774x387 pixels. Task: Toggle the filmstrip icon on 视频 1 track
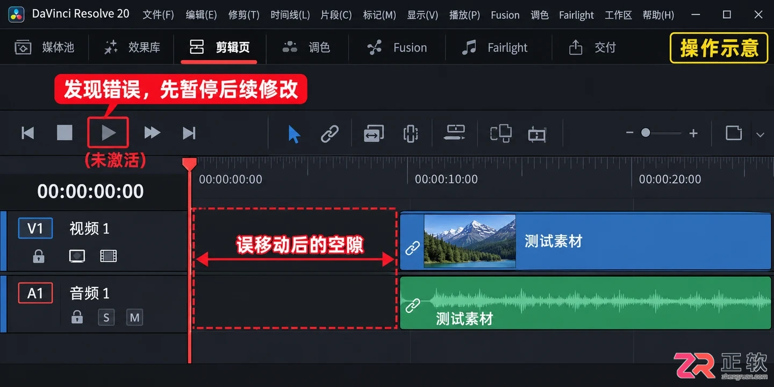pyautogui.click(x=109, y=256)
